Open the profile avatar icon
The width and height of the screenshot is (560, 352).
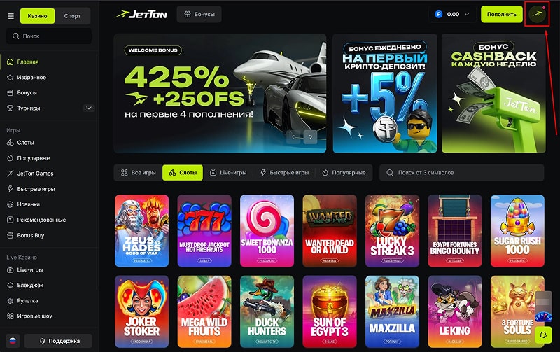[537, 14]
